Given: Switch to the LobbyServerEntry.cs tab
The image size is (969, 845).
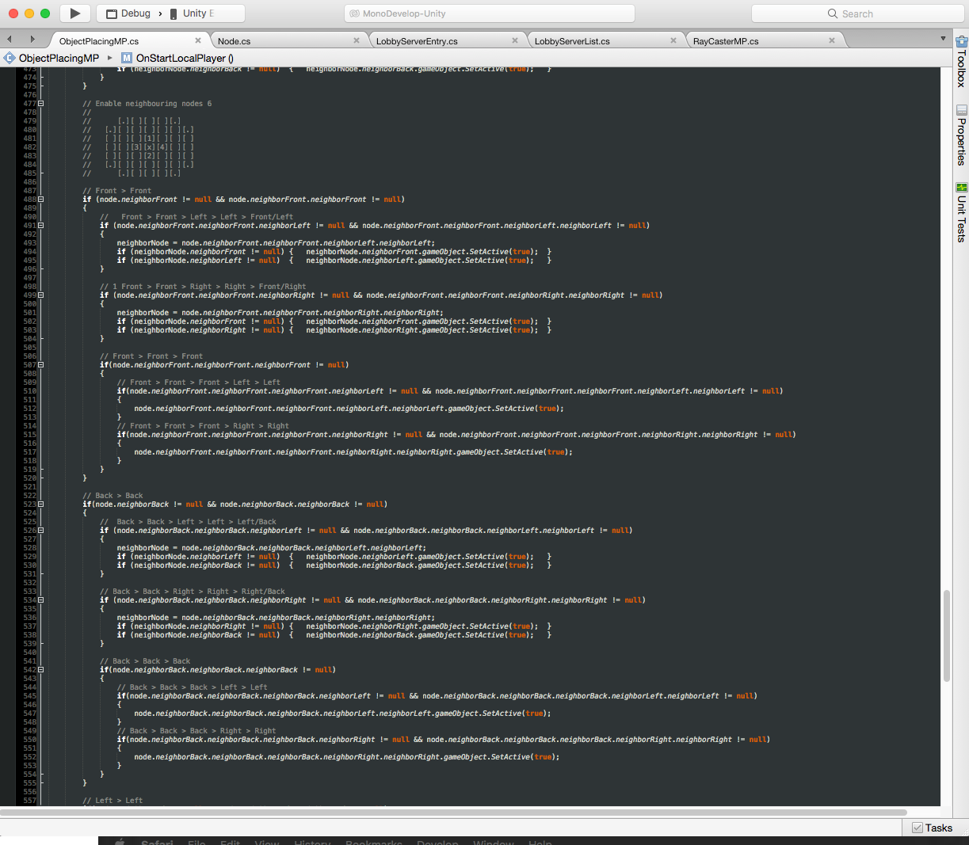Looking at the screenshot, I should [417, 41].
